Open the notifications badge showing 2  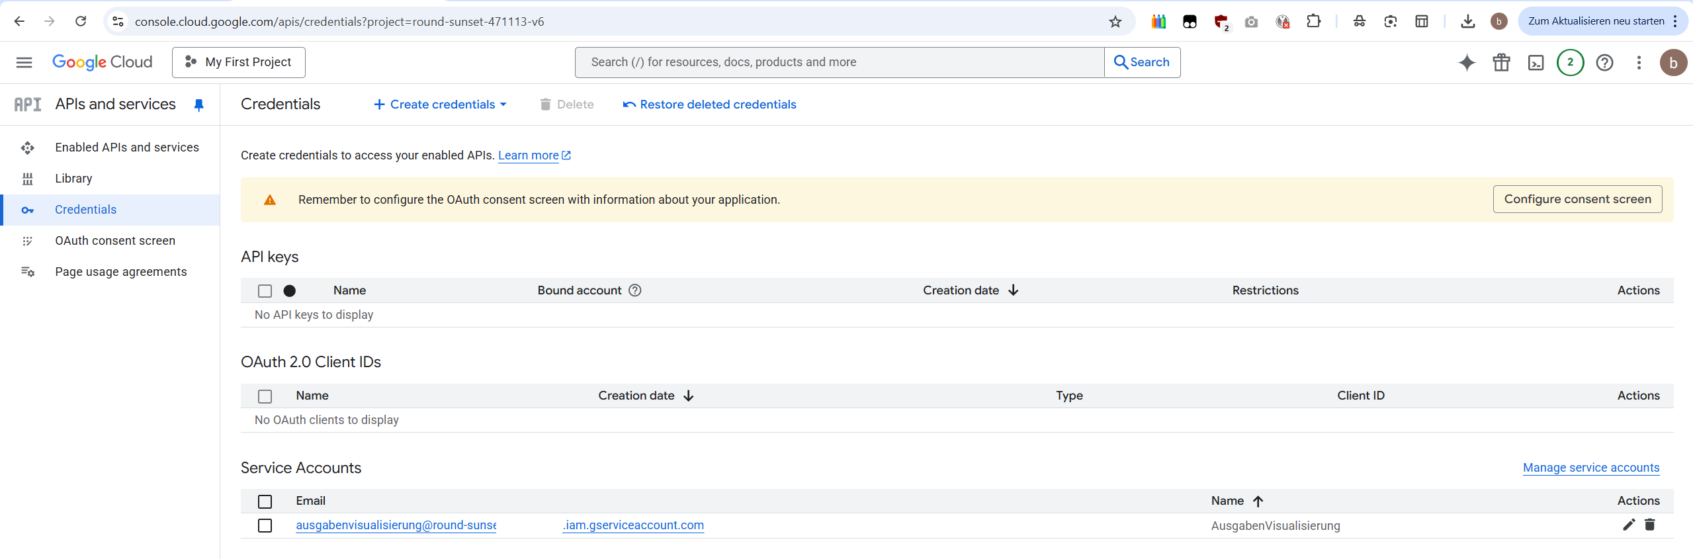[x=1570, y=62]
